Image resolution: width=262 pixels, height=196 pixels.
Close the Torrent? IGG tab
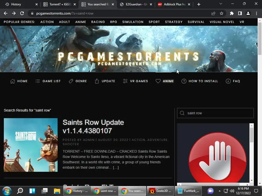75,4
